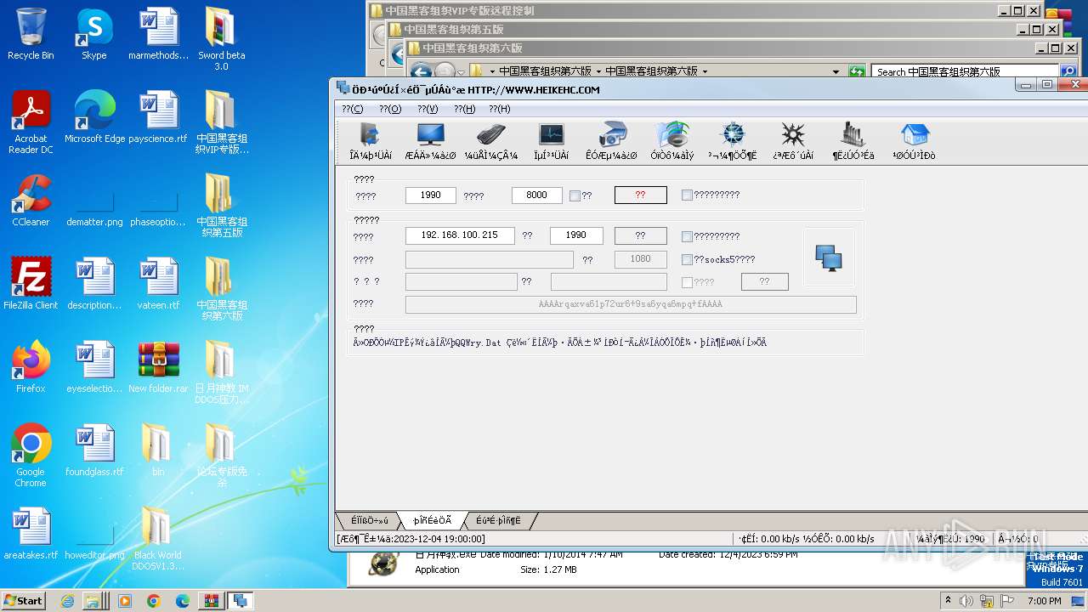Click the blue house toolbar icon

914,140
